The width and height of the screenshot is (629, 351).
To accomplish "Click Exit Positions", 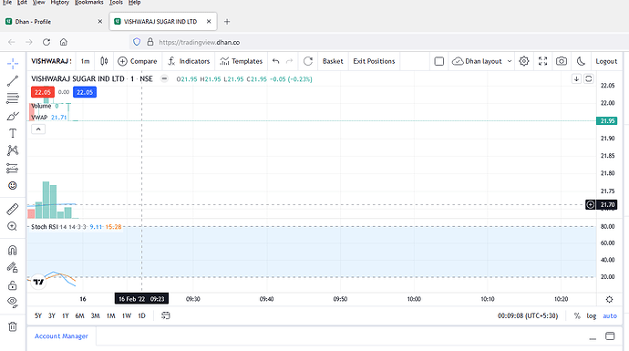I will (x=374, y=61).
